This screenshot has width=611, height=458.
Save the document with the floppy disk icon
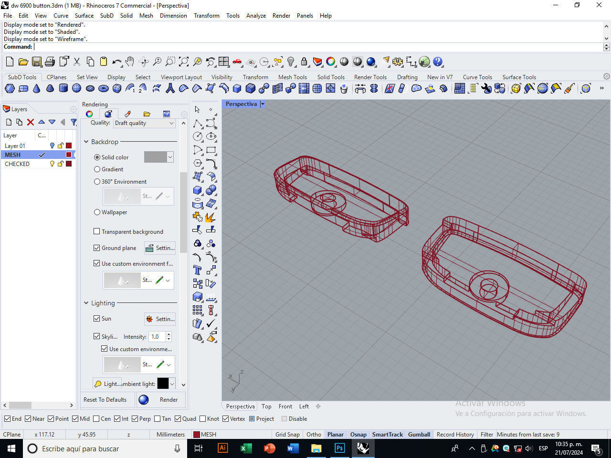click(x=36, y=62)
